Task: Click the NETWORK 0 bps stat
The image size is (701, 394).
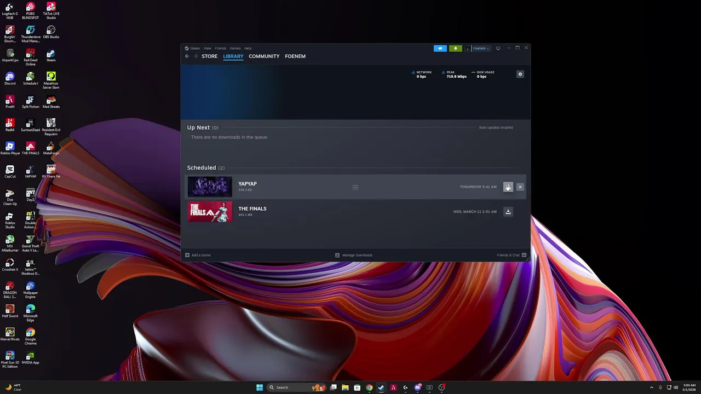Action: pyautogui.click(x=422, y=74)
